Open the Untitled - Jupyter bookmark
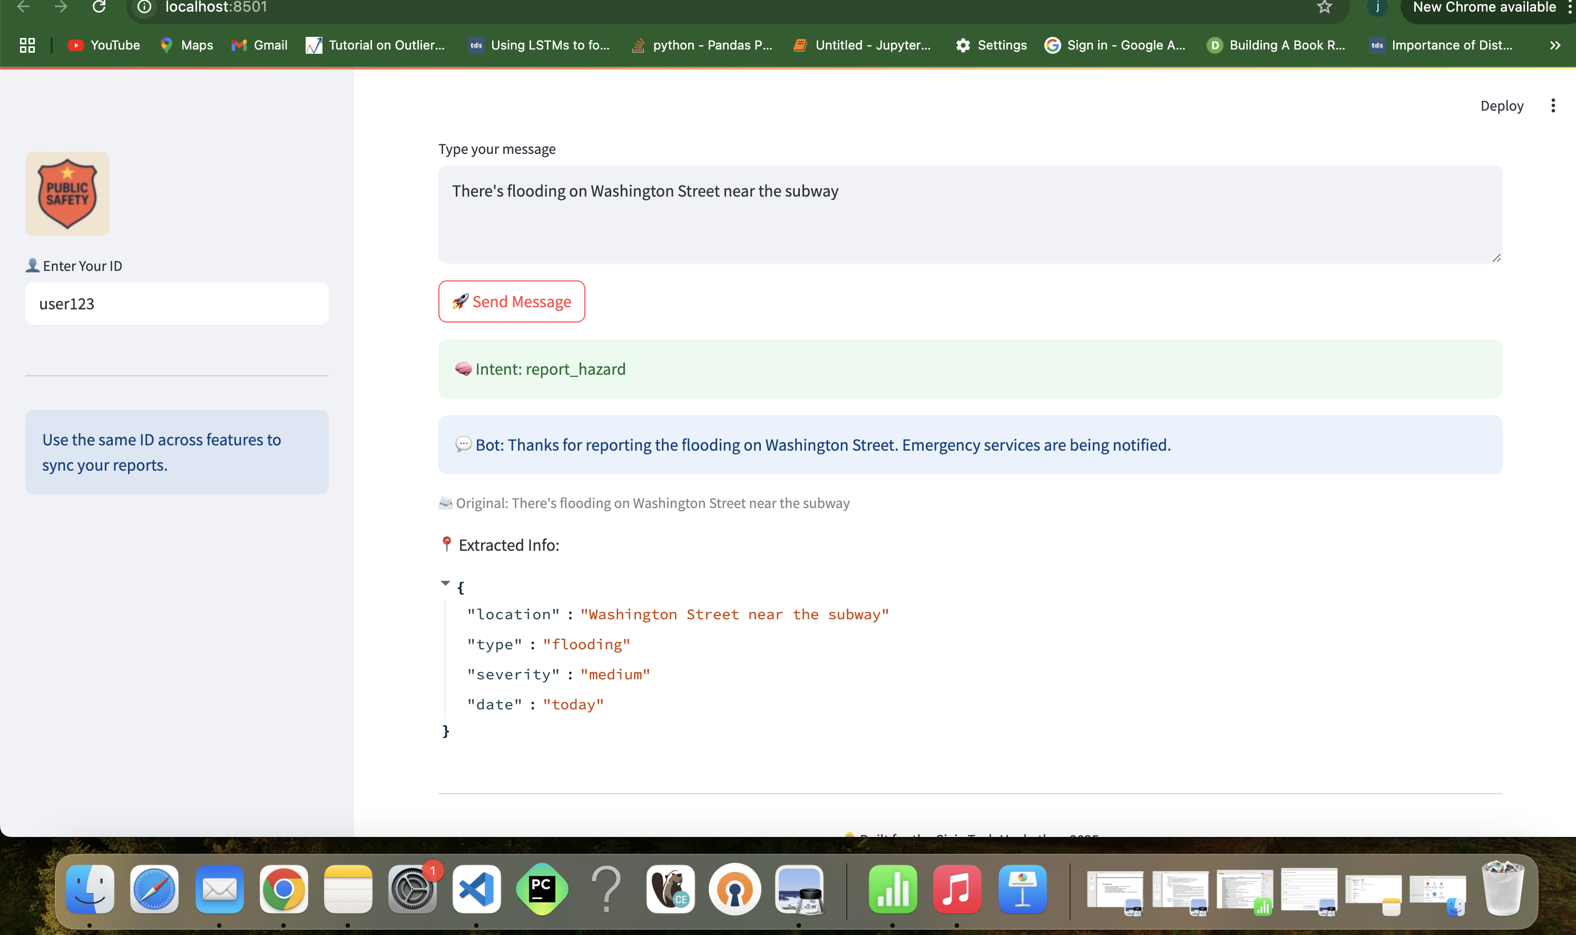 (x=862, y=45)
